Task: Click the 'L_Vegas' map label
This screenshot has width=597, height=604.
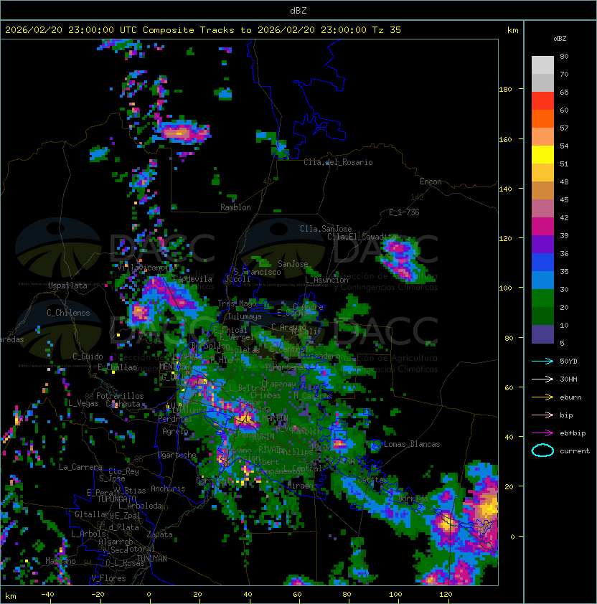Action: 83,403
